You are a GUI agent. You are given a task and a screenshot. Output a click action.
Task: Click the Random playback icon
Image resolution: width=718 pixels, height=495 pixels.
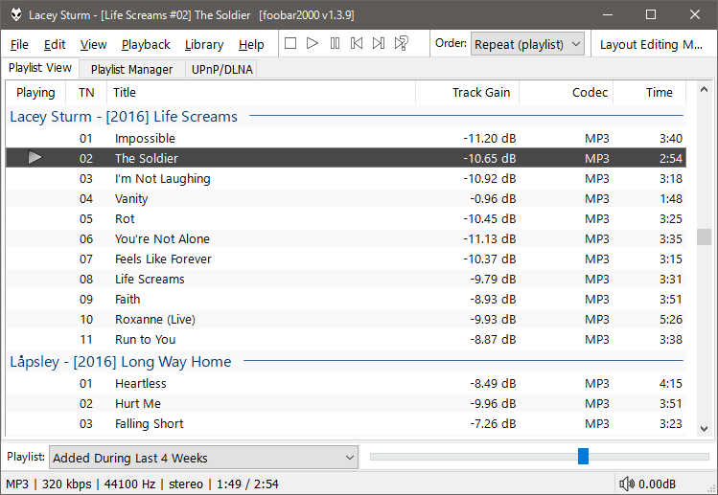402,43
